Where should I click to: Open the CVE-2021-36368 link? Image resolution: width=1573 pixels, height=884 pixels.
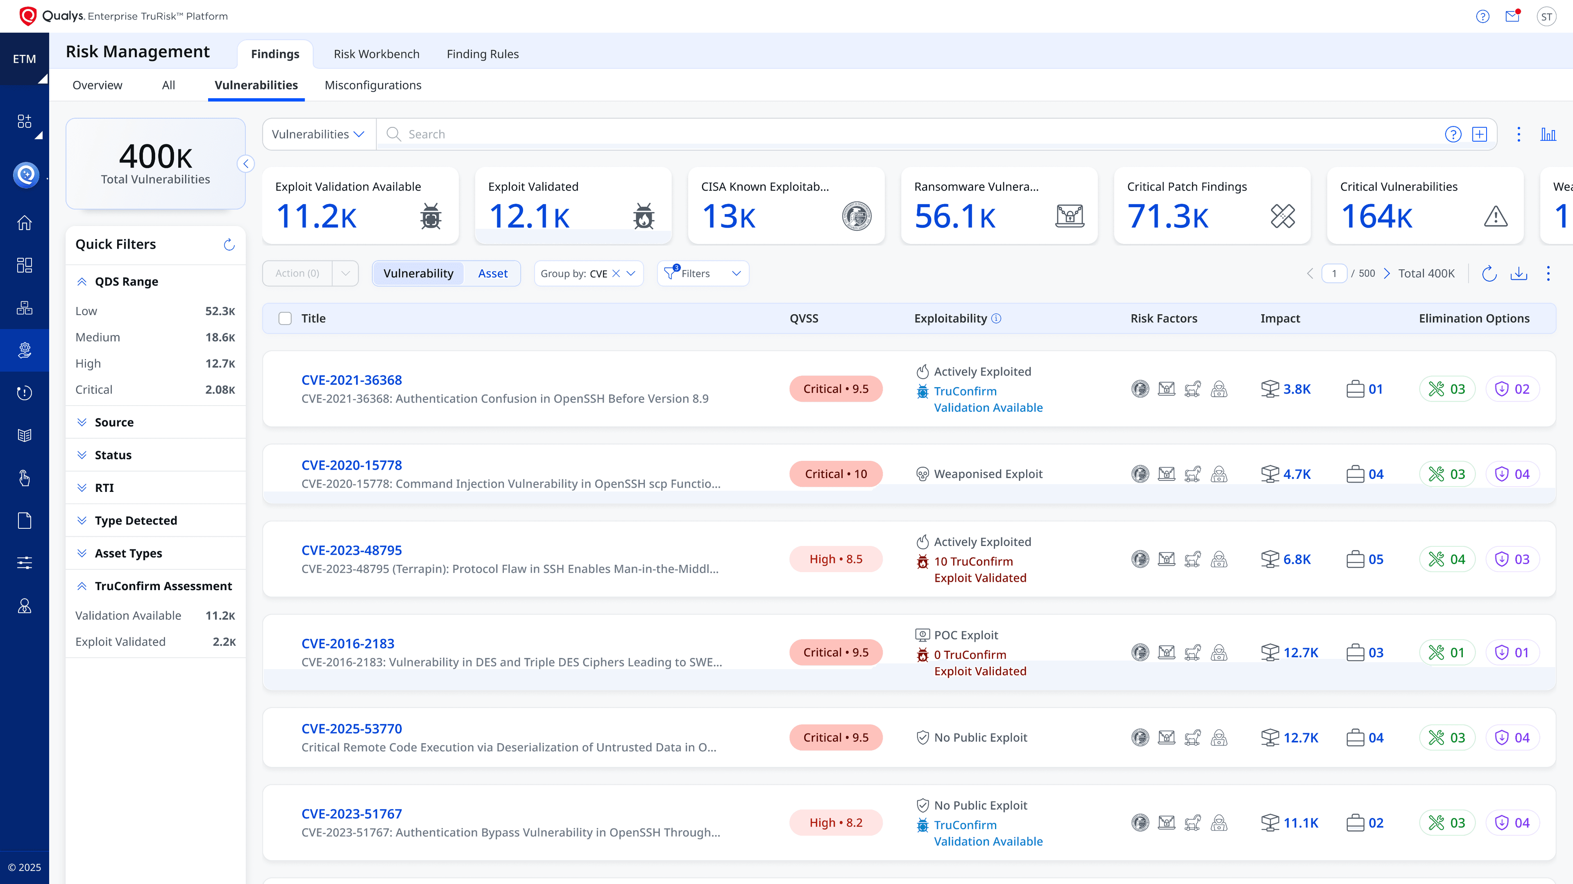click(352, 380)
